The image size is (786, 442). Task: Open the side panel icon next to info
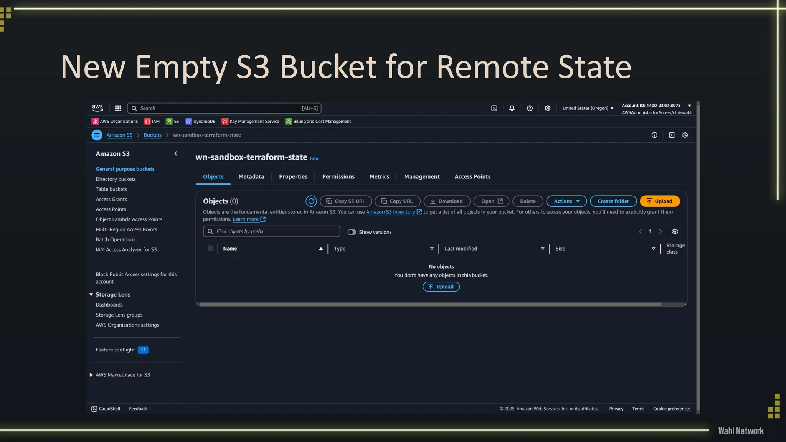tap(671, 135)
